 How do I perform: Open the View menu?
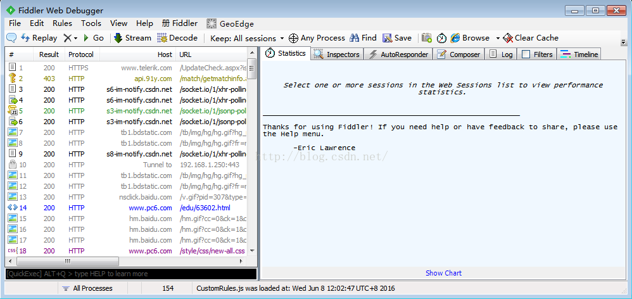118,23
